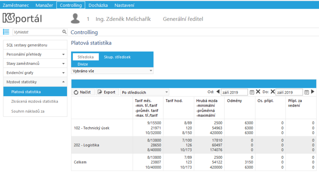This screenshot has width=319, height=173.
Task: Click the Odměny column header
Action: point(240,108)
